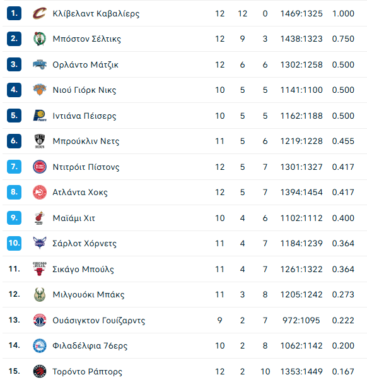
Task: Click the Miami Heat team logo
Action: click(x=40, y=218)
